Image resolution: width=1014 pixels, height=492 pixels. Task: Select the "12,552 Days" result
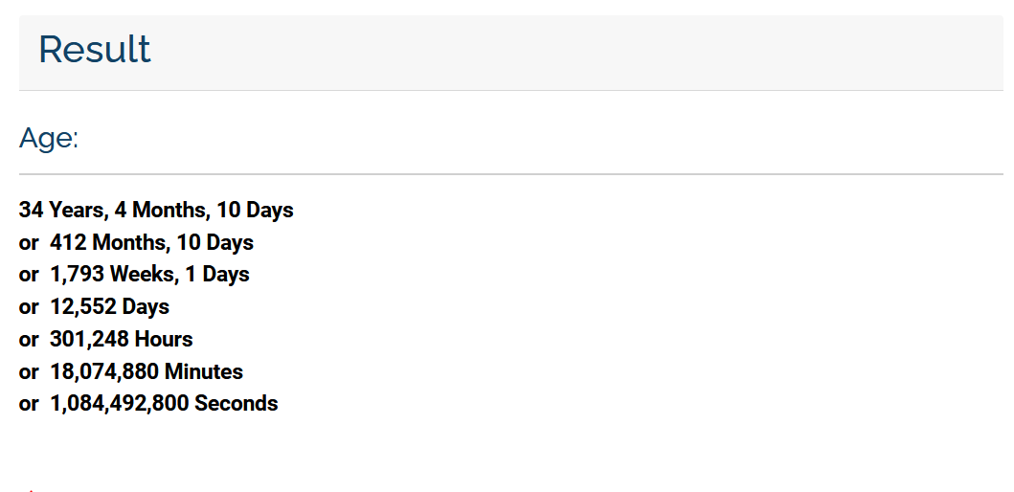[x=109, y=306]
